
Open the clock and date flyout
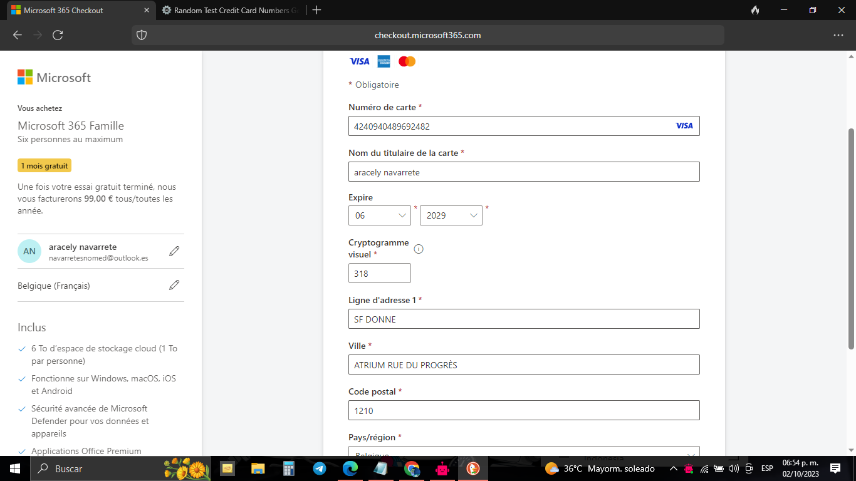800,468
